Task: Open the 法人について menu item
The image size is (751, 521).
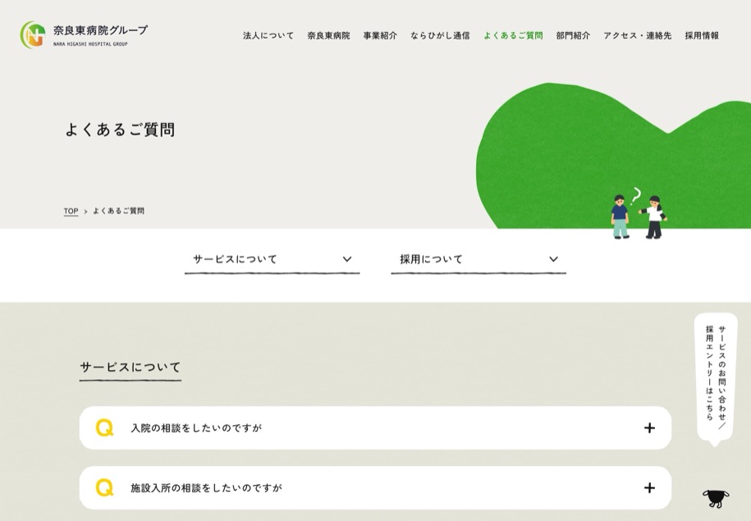Action: pos(268,35)
